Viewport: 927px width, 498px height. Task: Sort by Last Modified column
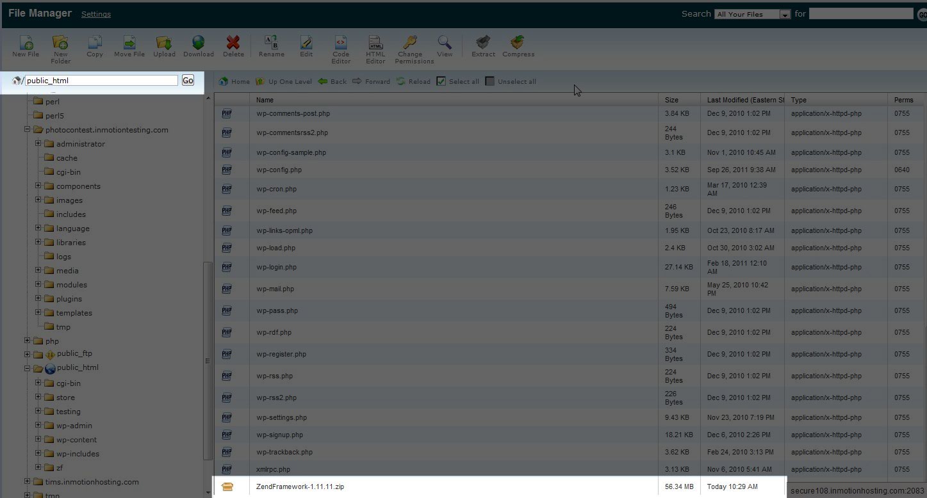[742, 100]
